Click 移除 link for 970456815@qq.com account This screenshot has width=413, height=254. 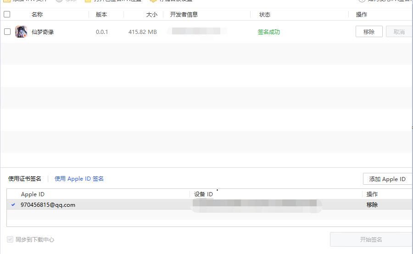372,205
